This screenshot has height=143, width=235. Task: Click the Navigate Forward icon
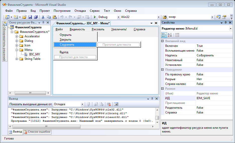pos(87,17)
